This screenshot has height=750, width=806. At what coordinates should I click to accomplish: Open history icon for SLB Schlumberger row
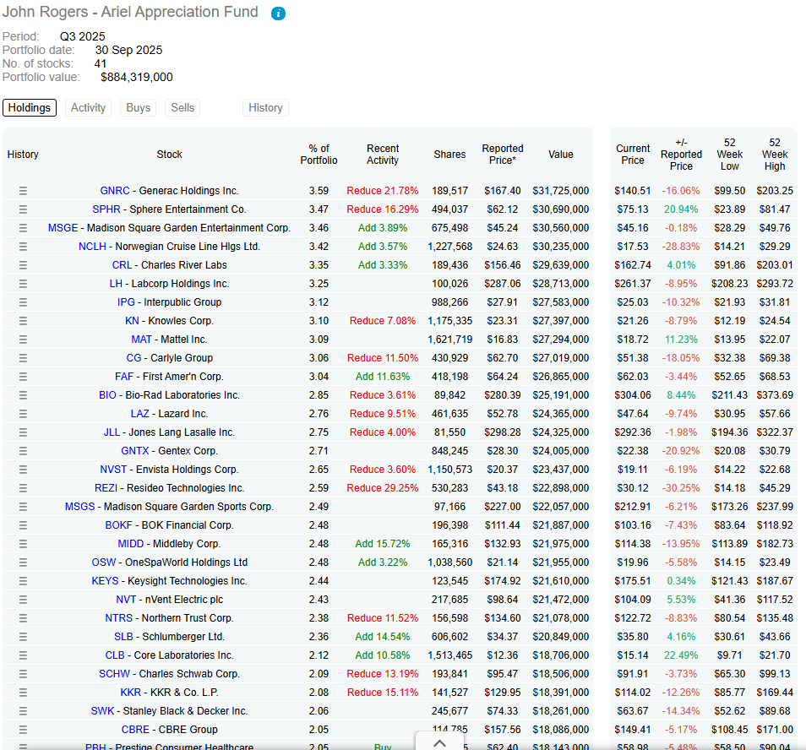coord(23,637)
